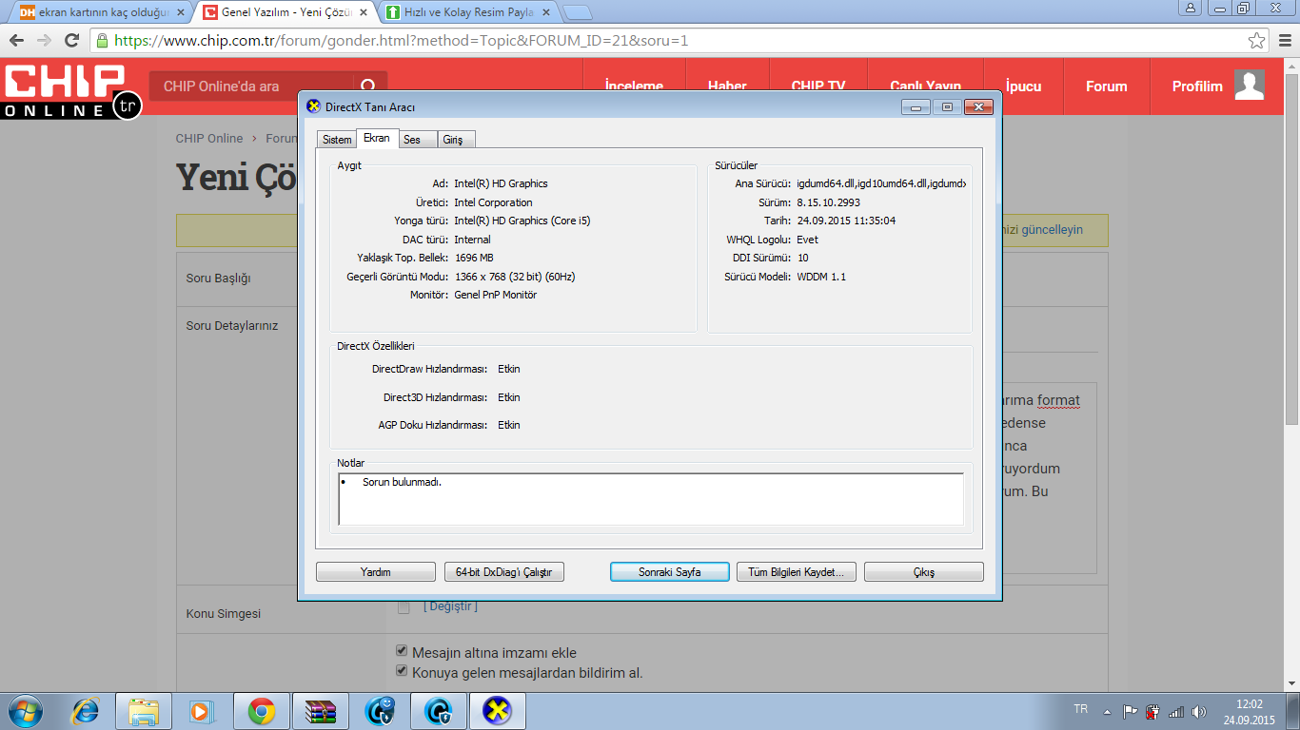Close the 'ekran kartının kaç olduğu' browser tab
Viewport: 1300px width, 730px height.
pyautogui.click(x=181, y=12)
